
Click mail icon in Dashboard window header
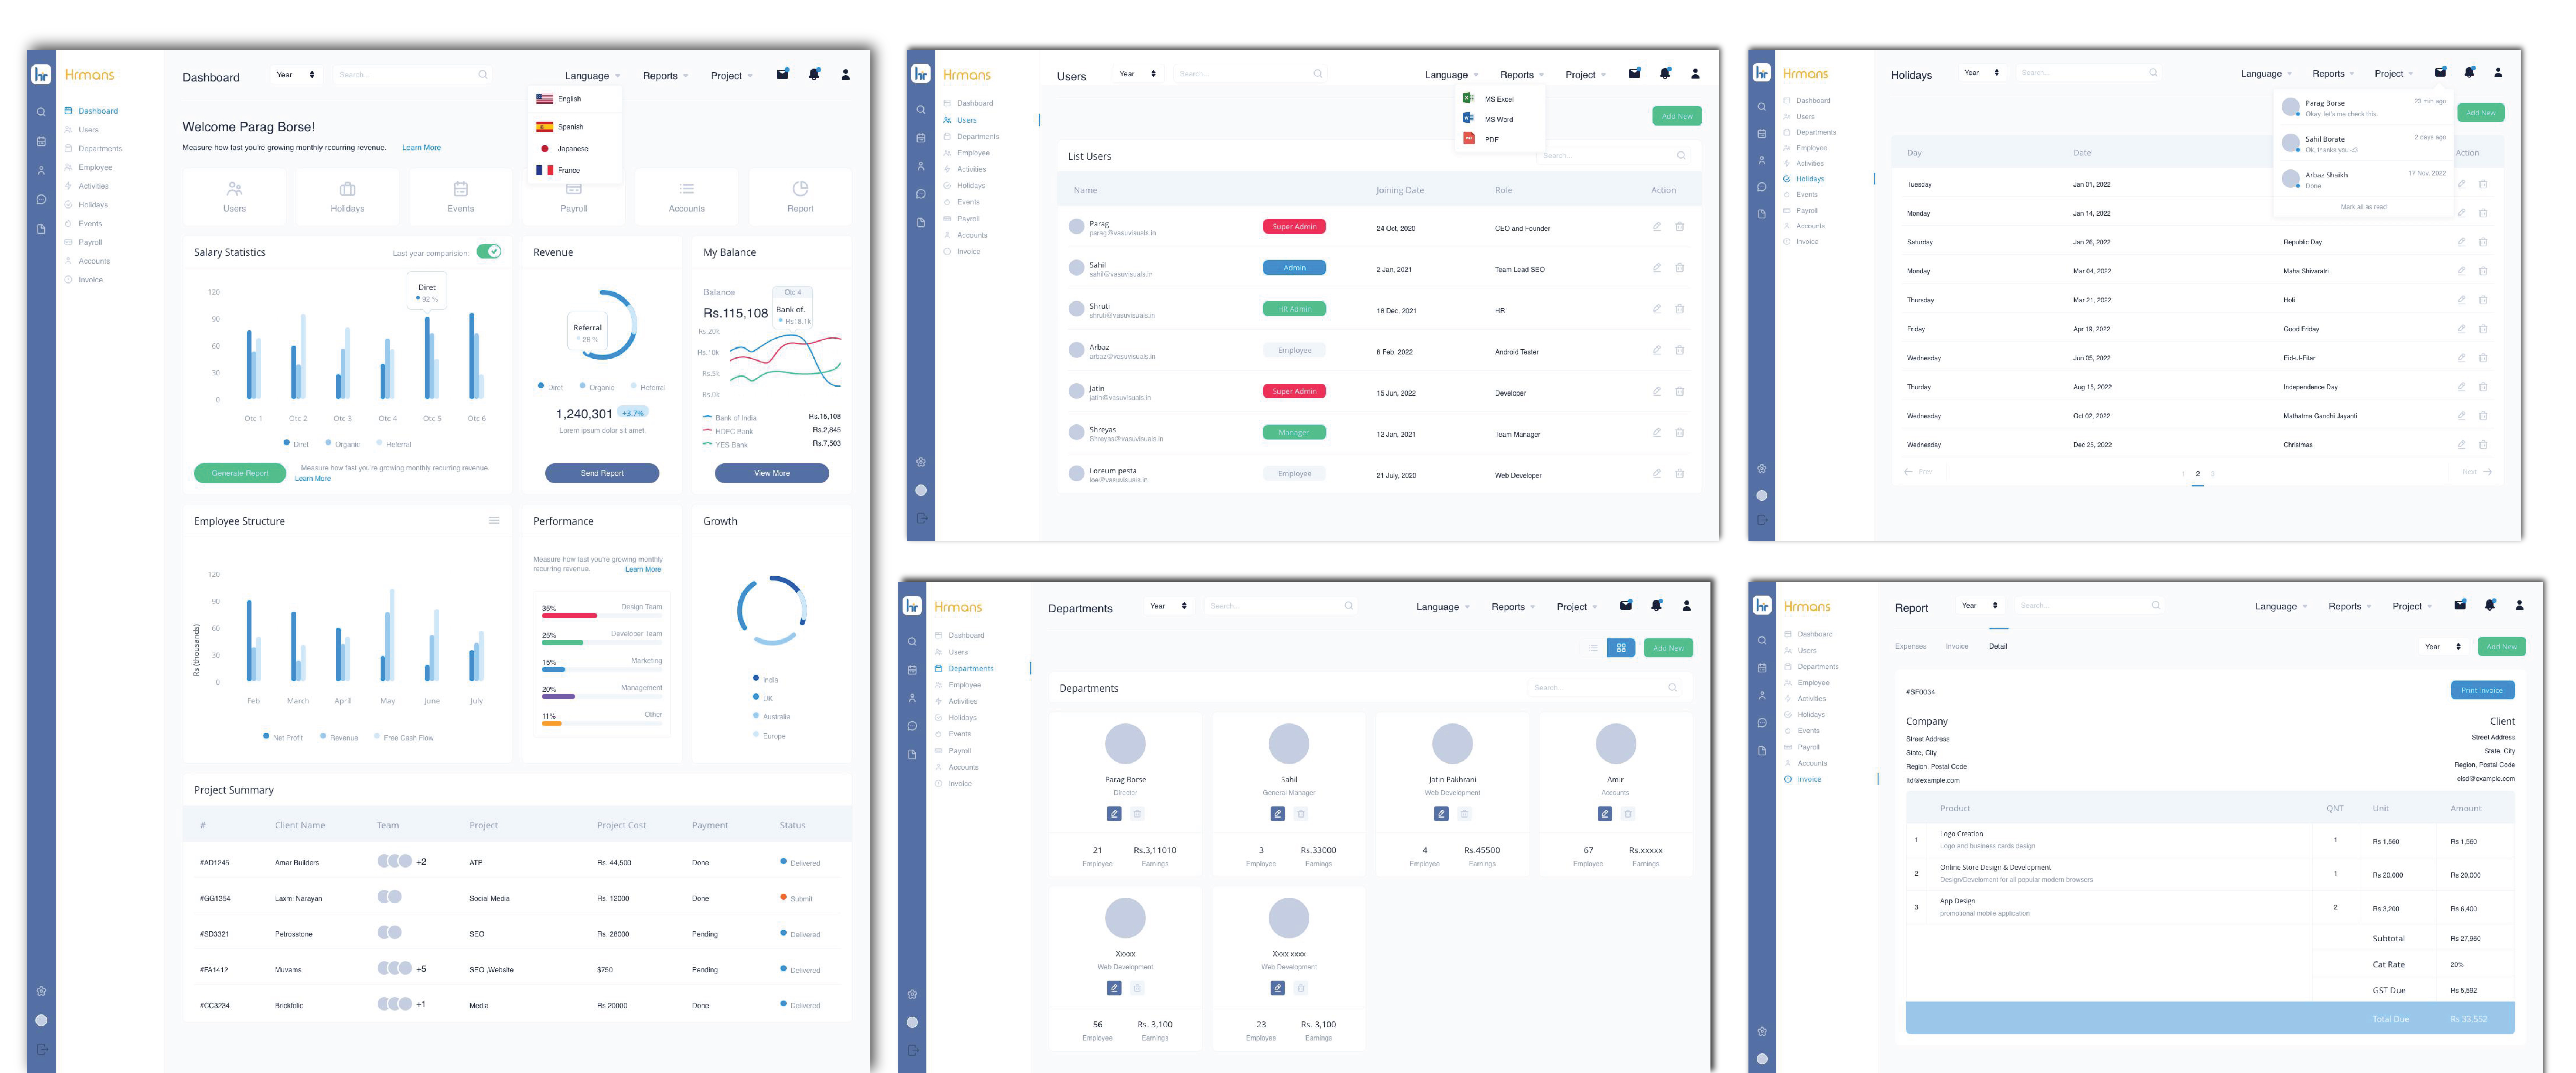(x=782, y=74)
